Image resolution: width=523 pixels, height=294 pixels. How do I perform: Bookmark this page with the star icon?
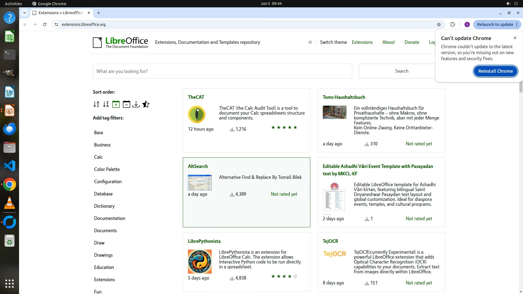(x=439, y=24)
